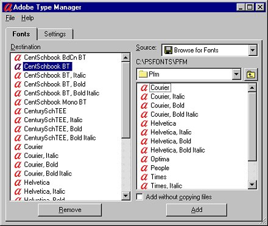
Task: Click the Destination list scrollbar thumb
Action: (x=125, y=100)
